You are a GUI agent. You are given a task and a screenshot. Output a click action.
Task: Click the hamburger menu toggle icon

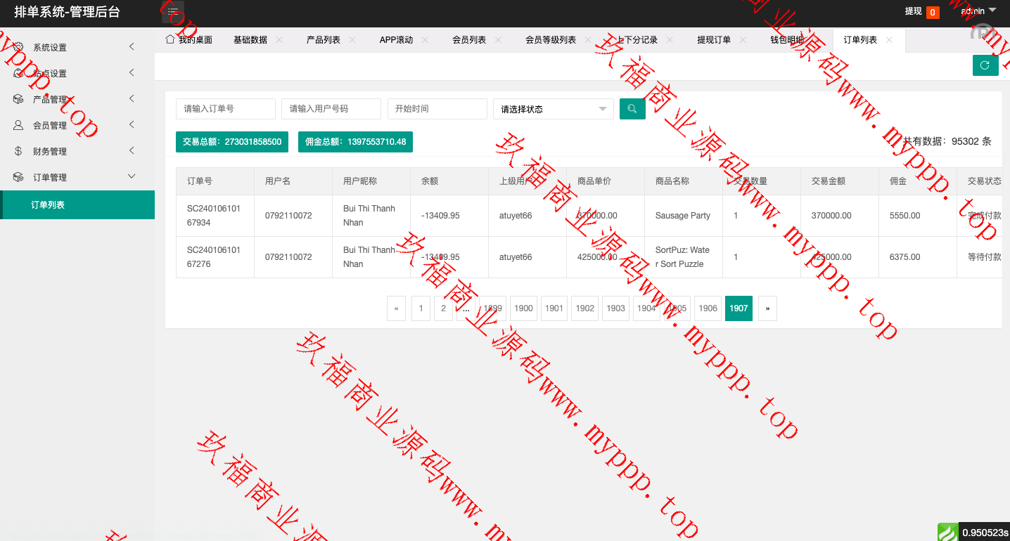click(173, 11)
